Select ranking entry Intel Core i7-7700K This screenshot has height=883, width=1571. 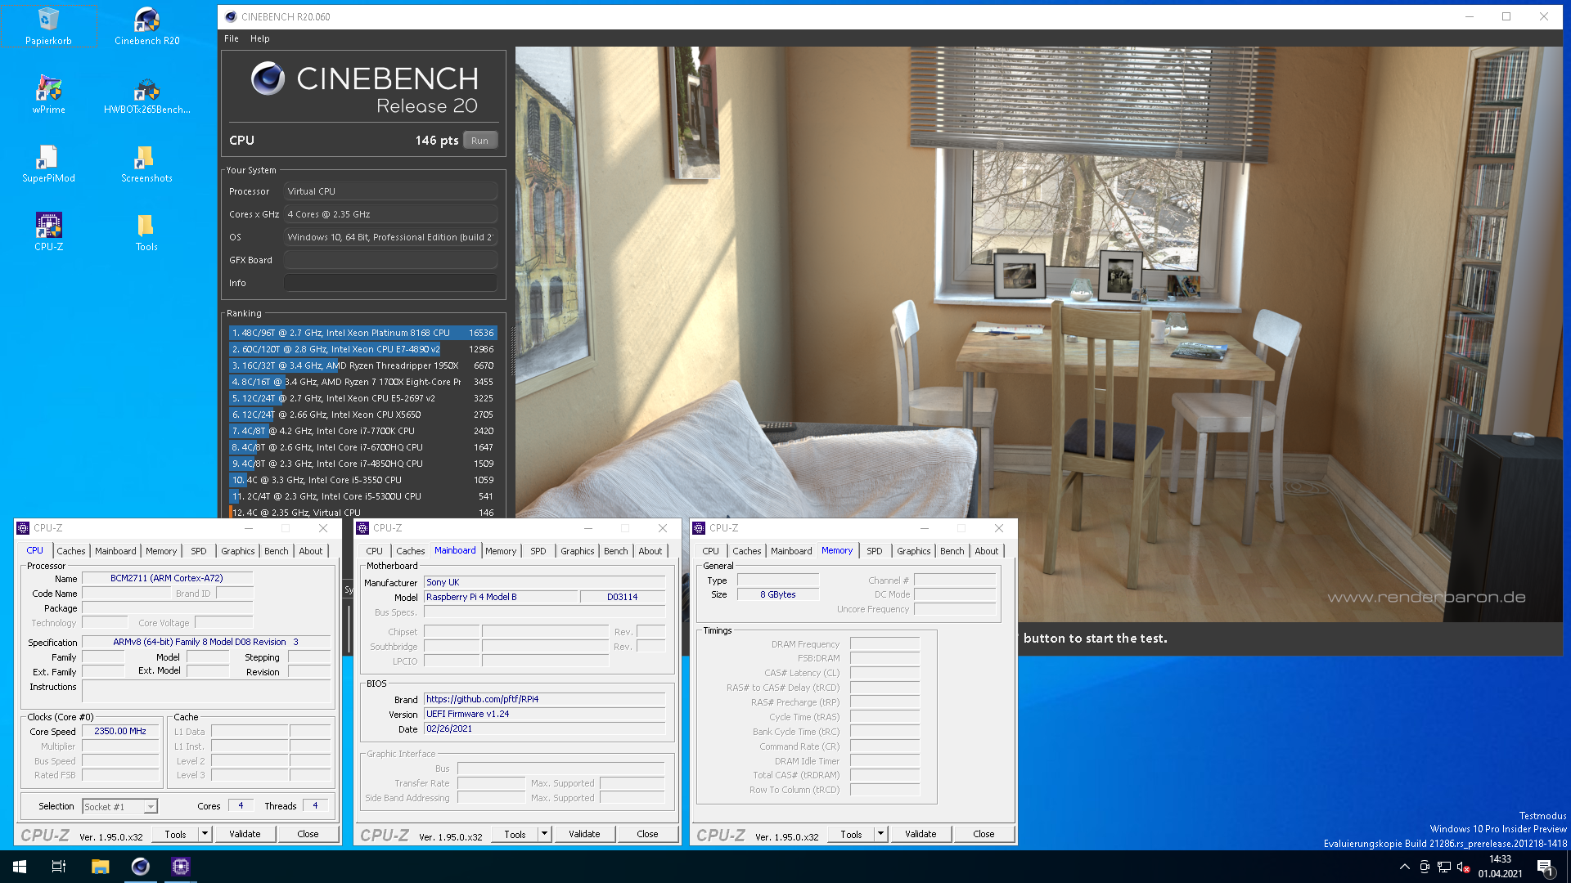pos(362,431)
